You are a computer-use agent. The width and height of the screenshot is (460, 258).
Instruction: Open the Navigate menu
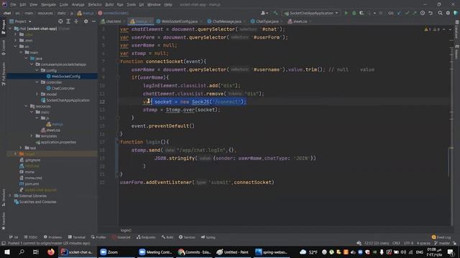[x=48, y=4]
